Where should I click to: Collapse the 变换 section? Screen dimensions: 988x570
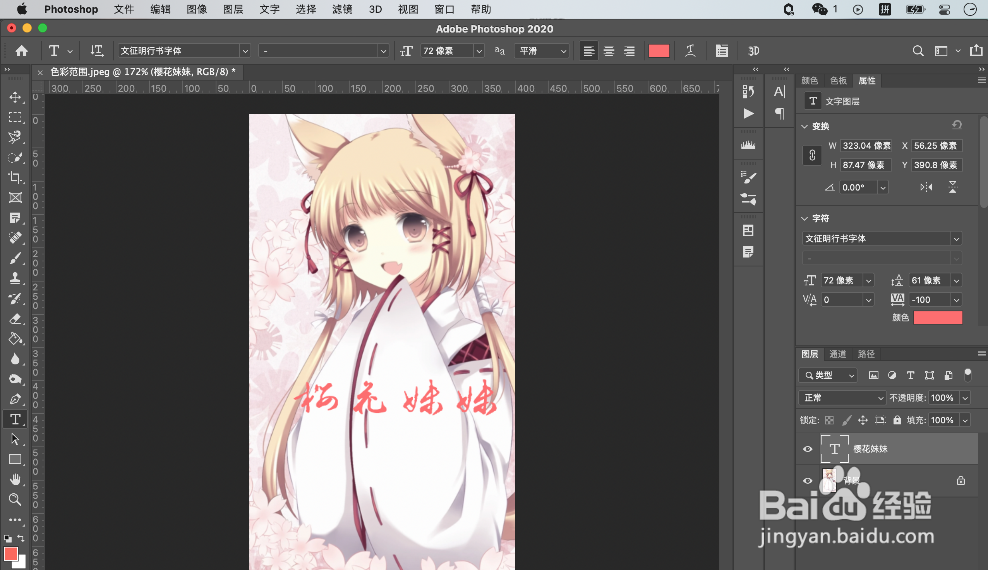pos(804,127)
